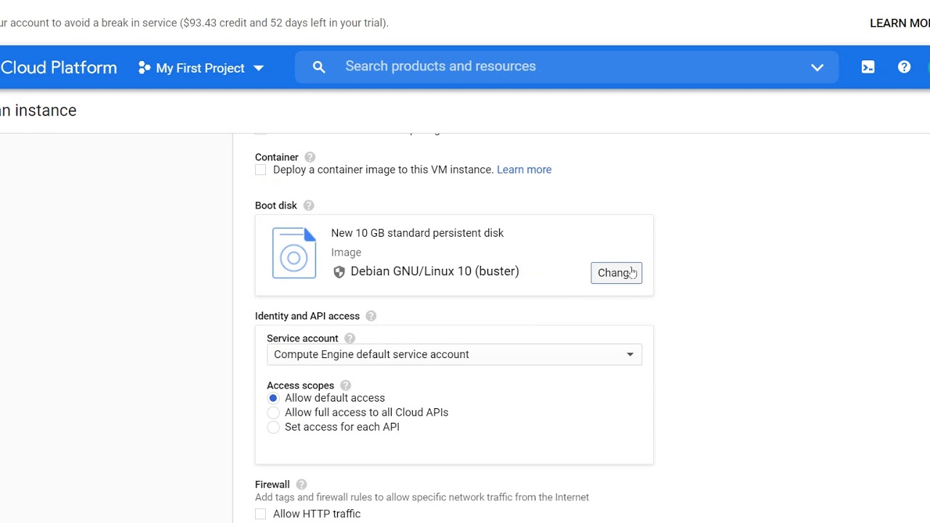Expand search bar dropdown arrow
This screenshot has width=930, height=523.
pyautogui.click(x=817, y=67)
